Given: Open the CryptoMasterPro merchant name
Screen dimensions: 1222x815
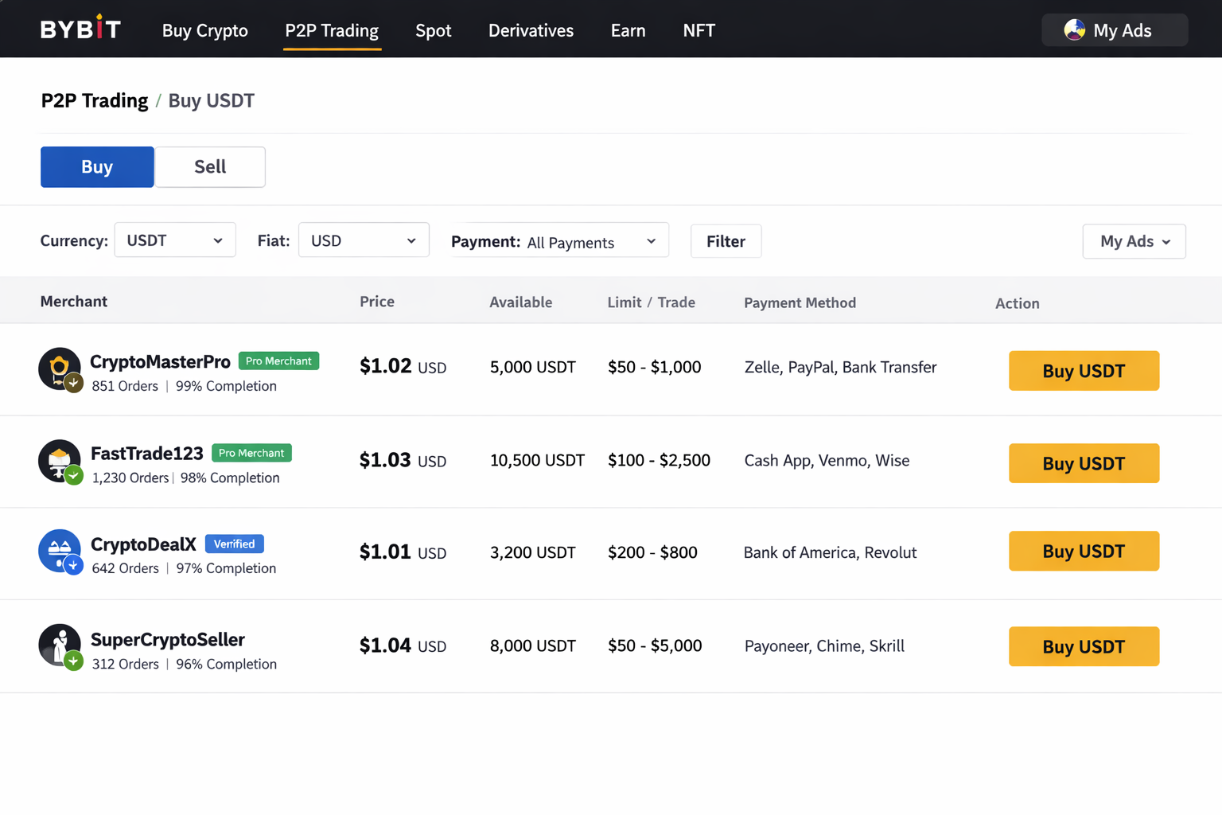Looking at the screenshot, I should pos(160,362).
